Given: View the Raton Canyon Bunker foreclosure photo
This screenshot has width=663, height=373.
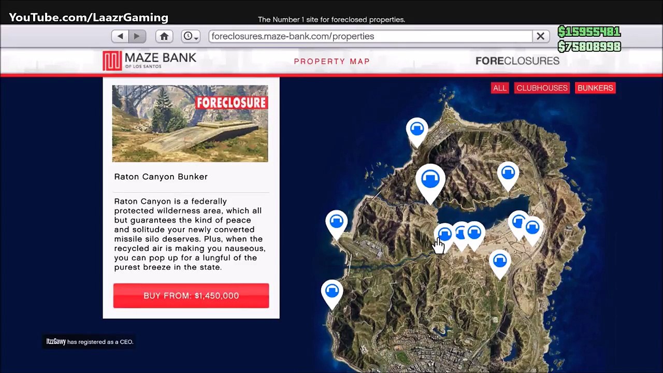Looking at the screenshot, I should pyautogui.click(x=190, y=123).
